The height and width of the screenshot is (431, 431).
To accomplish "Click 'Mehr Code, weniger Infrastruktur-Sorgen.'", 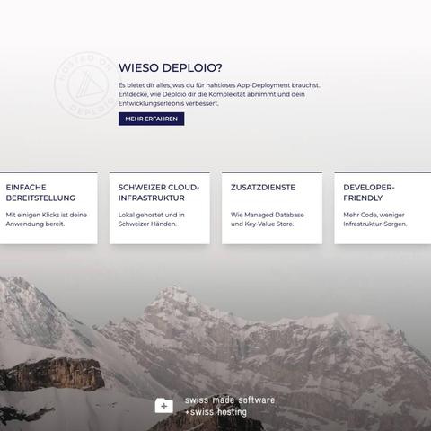I will [375, 219].
